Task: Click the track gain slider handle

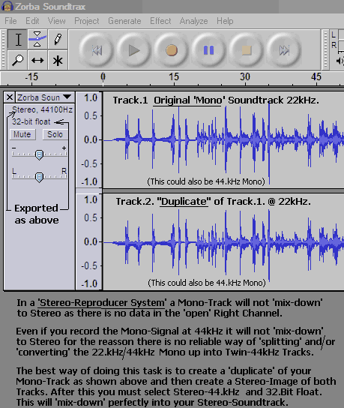Action: pyautogui.click(x=39, y=154)
